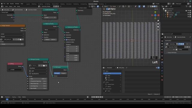192x108 pixels.
Task: Disable the Light object in renders via camera icon
Action: point(190,17)
